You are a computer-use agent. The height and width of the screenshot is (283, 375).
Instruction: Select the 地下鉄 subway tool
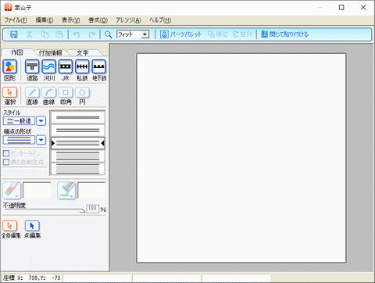[98, 66]
